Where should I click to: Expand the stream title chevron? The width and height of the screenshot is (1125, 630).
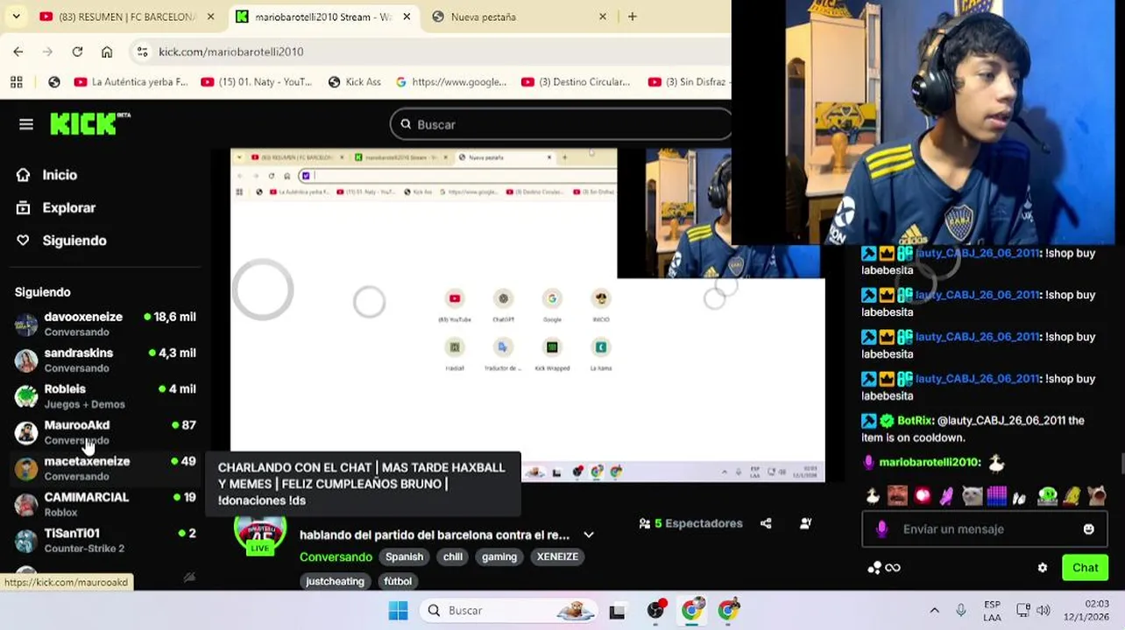[x=589, y=535]
